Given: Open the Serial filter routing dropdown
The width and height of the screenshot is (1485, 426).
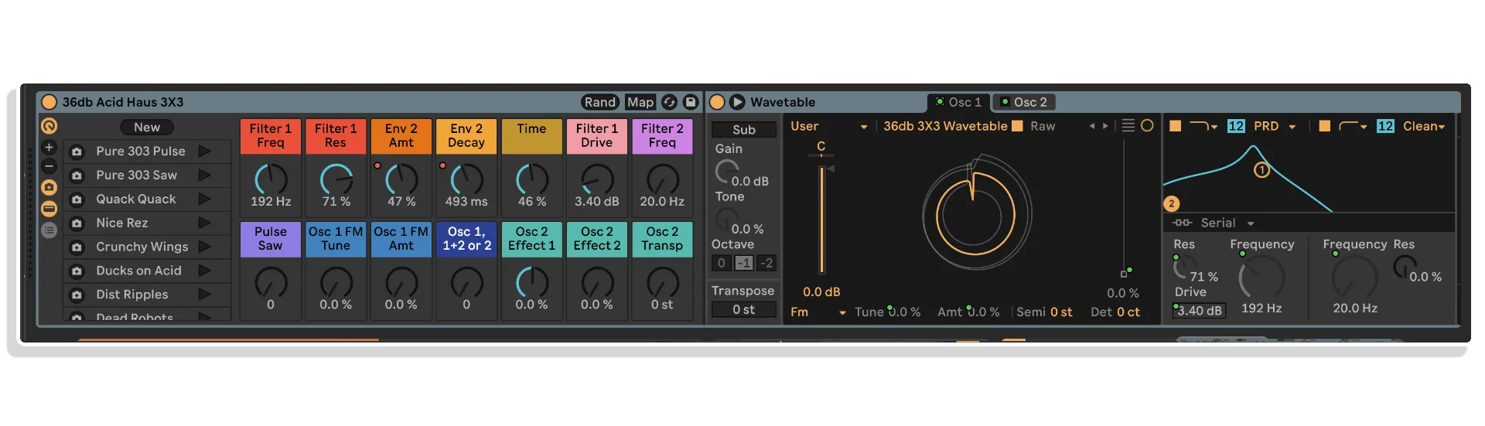Looking at the screenshot, I should pyautogui.click(x=1214, y=223).
